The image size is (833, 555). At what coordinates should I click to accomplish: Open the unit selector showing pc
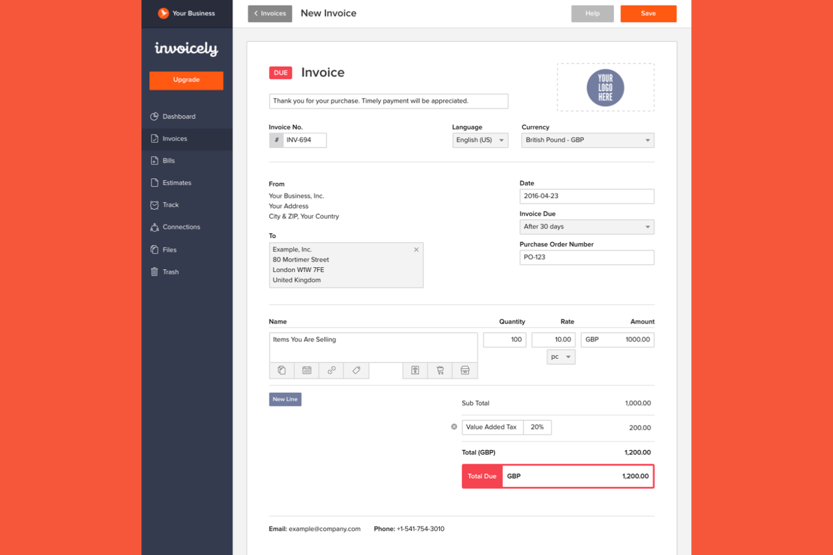tap(560, 357)
